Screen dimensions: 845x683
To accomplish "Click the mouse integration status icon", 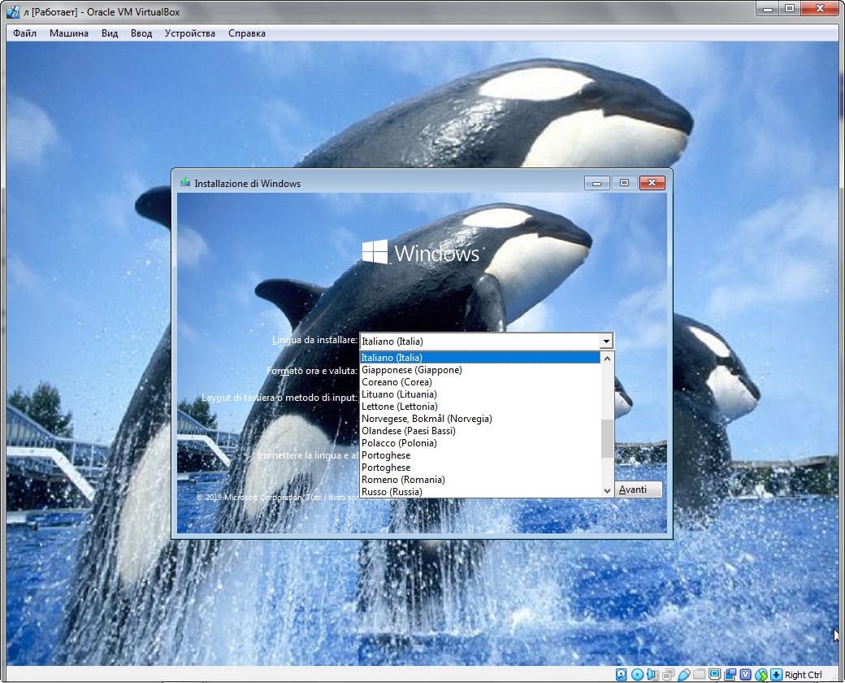I will [760, 674].
